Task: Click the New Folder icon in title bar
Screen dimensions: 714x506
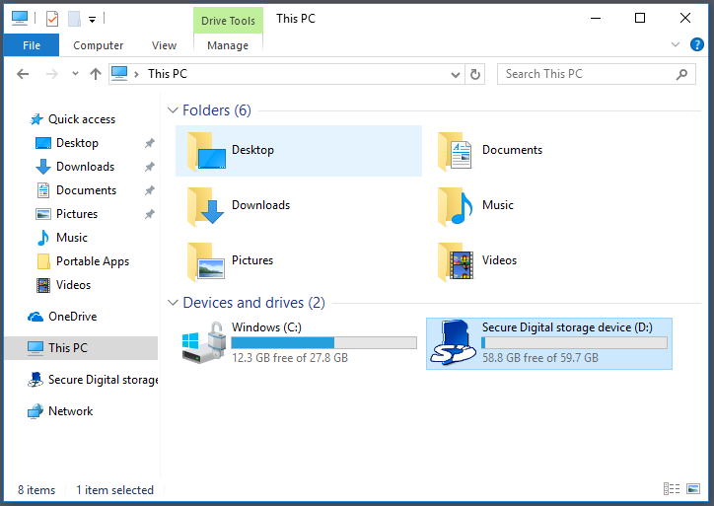Action: point(74,18)
